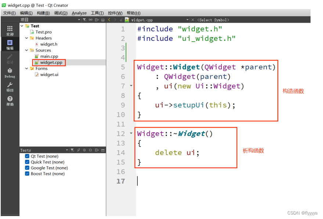Open the 帮助(H) menu

pos(134,13)
